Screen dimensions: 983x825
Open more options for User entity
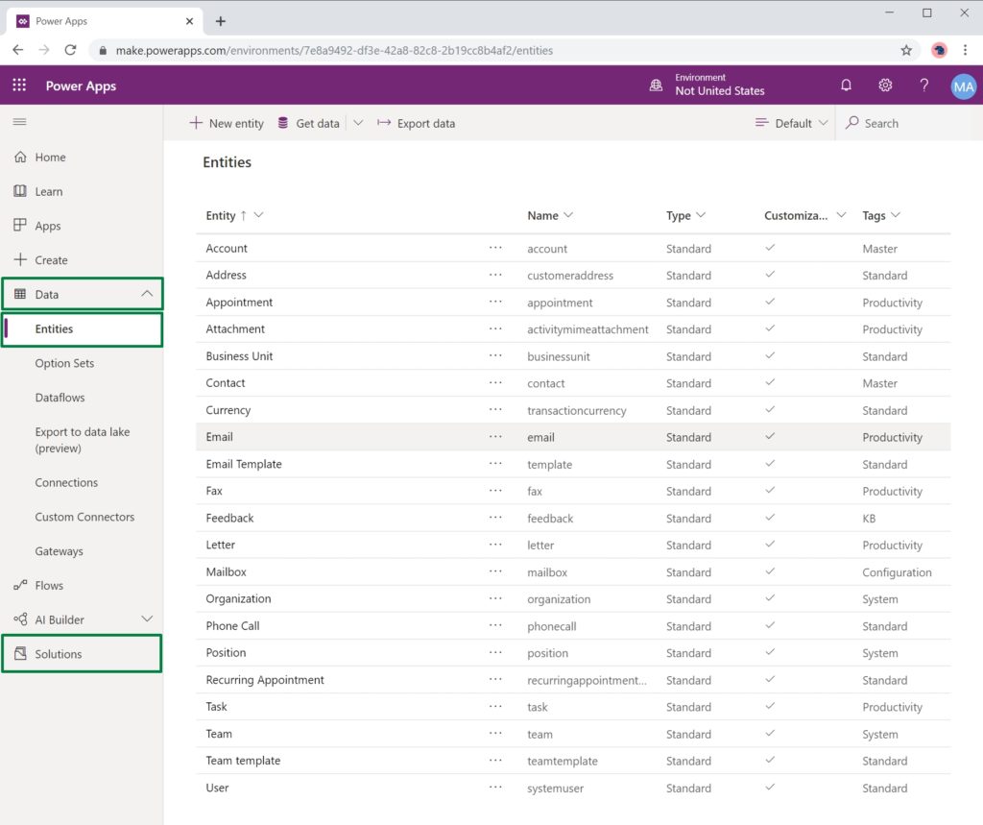coord(495,788)
